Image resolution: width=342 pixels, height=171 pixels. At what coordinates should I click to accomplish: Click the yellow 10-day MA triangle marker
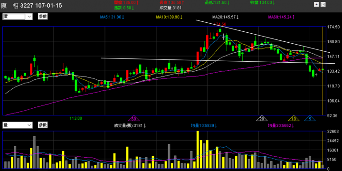coord(294,118)
